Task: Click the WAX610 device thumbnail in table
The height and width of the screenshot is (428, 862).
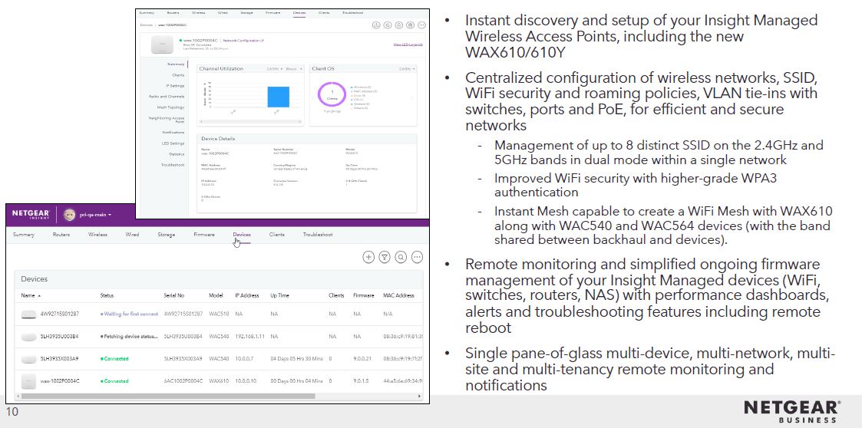Action: tap(28, 380)
